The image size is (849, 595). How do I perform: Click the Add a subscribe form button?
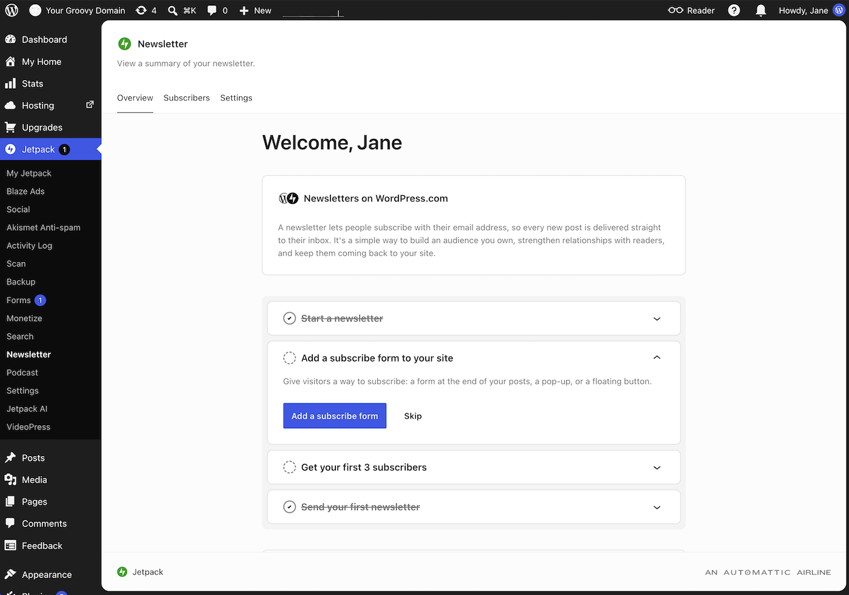click(x=335, y=415)
